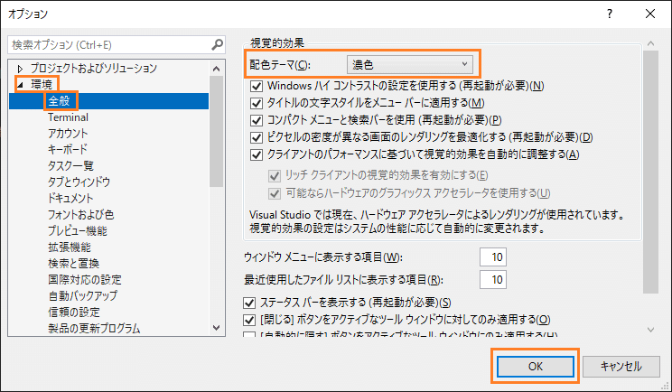Image resolution: width=672 pixels, height=392 pixels.
Task: Select タブとウィンドウ in the tree
Action: pyautogui.click(x=79, y=182)
